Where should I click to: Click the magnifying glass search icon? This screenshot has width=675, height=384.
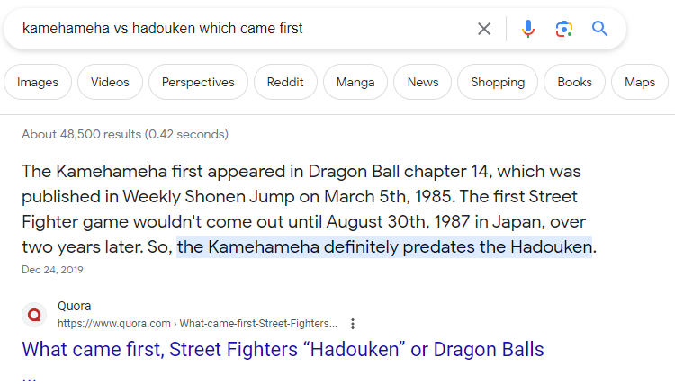click(x=600, y=29)
